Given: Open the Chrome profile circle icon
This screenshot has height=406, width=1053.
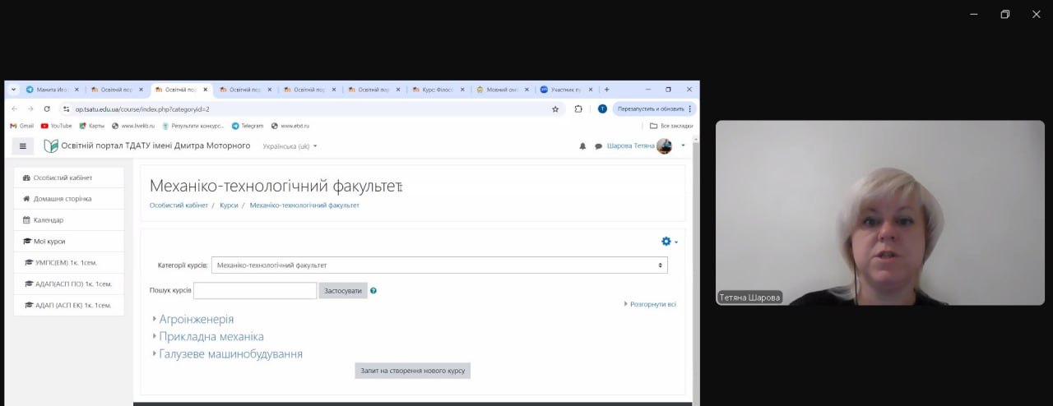Looking at the screenshot, I should pos(602,108).
